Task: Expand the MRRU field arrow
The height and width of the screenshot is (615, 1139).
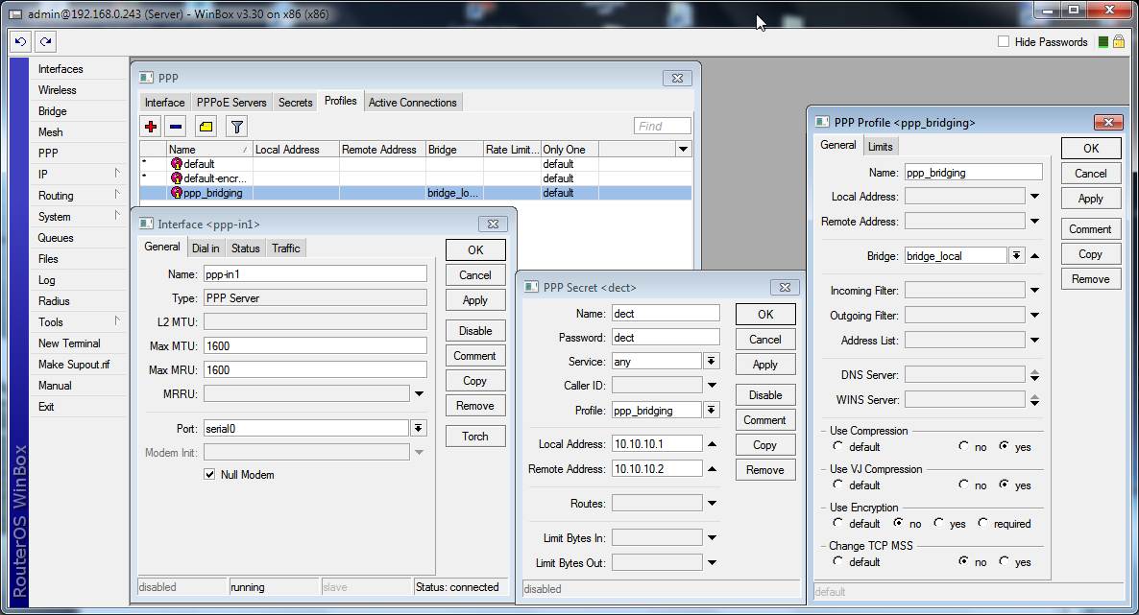Action: pos(419,394)
